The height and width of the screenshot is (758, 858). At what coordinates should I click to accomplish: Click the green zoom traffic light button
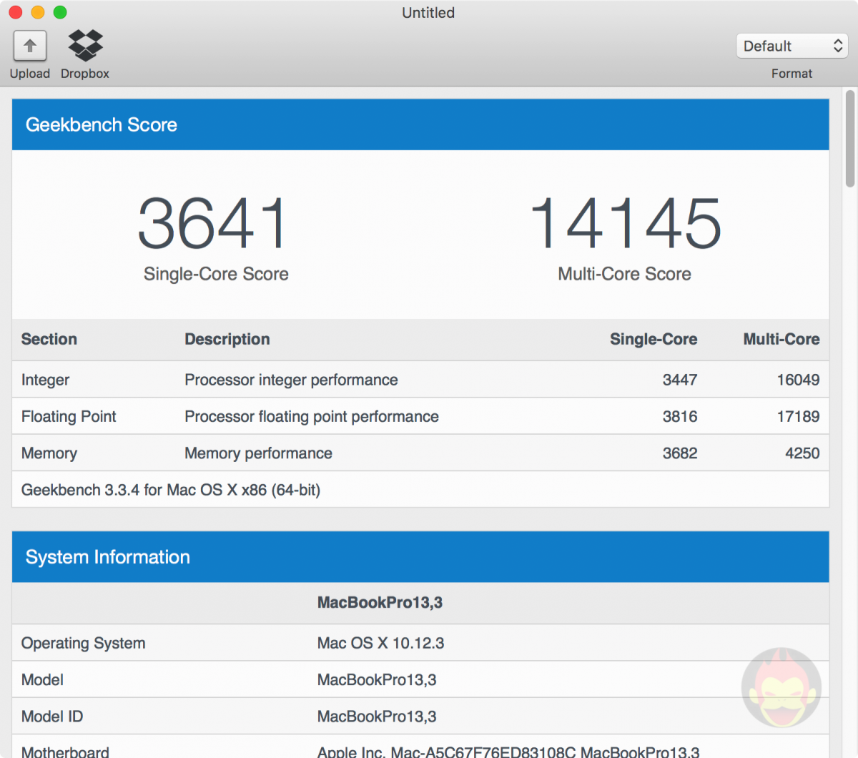click(x=60, y=12)
